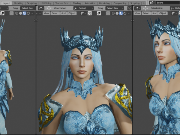Open the scene browse icon dropdown
The width and height of the screenshot is (180, 135).
pyautogui.click(x=152, y=3)
